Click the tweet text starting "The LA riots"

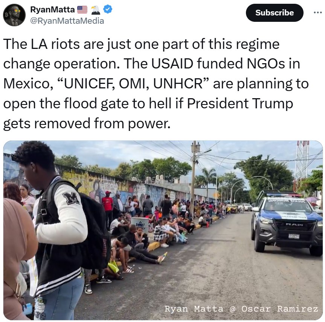pyautogui.click(x=156, y=84)
